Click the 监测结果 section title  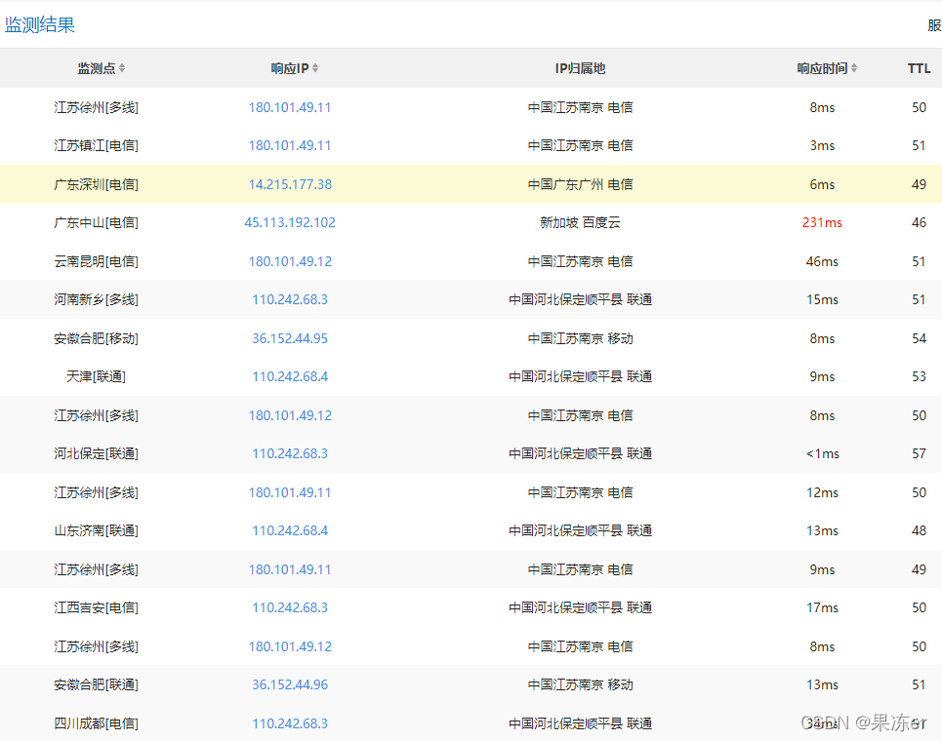40,25
